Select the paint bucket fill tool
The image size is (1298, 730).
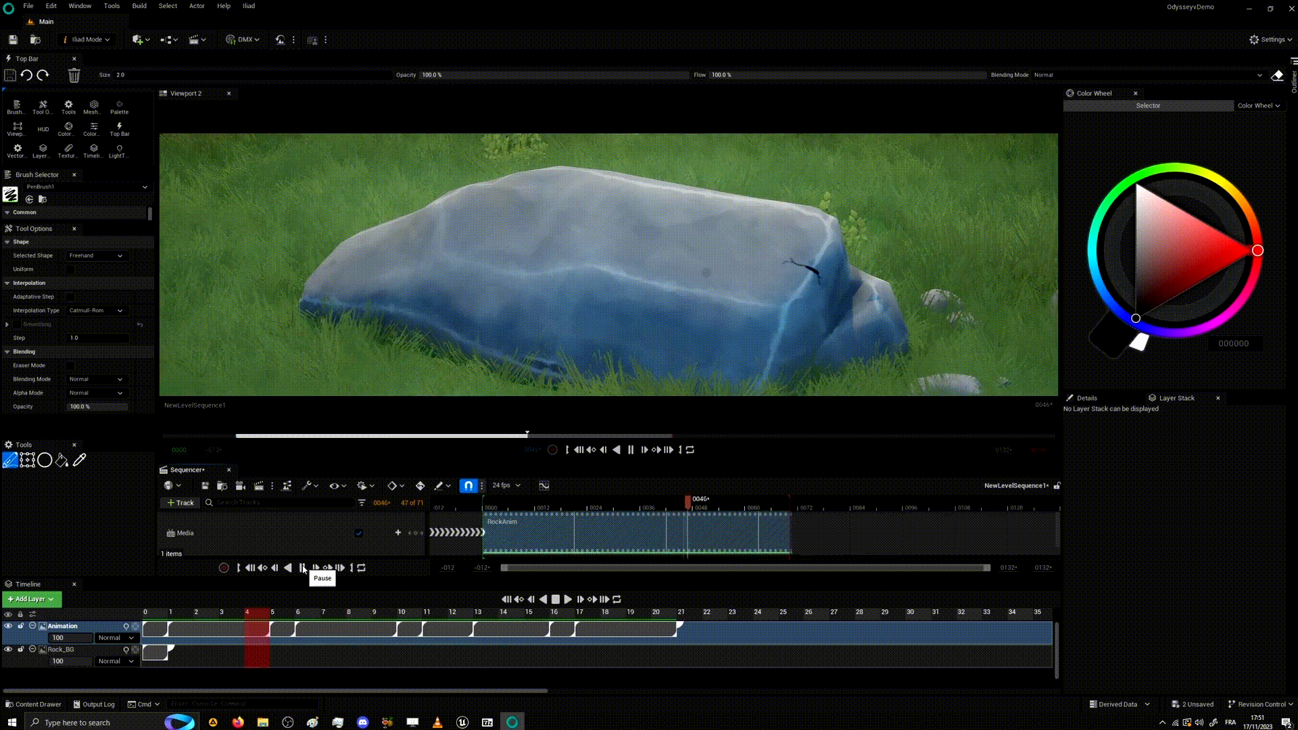(x=62, y=460)
